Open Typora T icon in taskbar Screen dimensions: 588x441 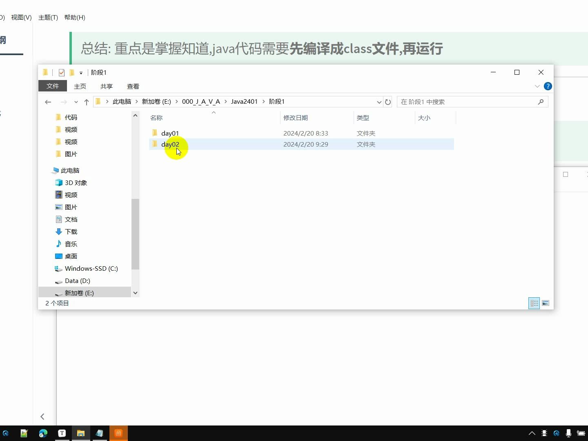62,433
